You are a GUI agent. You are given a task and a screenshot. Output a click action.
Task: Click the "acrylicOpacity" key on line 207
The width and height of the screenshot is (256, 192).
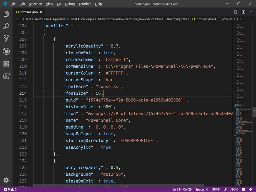tap(83, 46)
